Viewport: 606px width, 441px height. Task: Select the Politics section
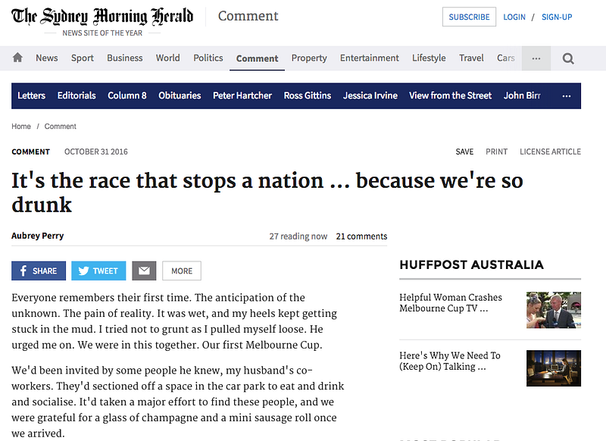tap(208, 58)
